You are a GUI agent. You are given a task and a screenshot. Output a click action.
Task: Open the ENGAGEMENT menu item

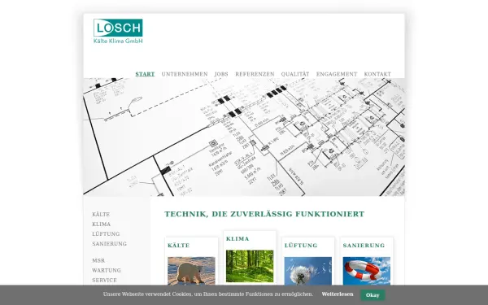337,74
